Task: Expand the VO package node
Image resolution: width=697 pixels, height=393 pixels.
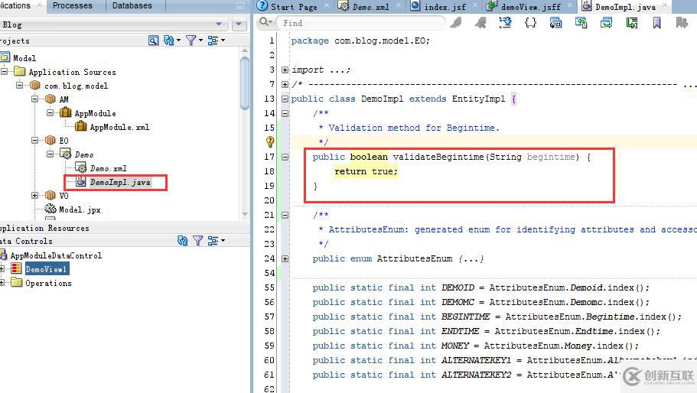Action: coord(34,195)
